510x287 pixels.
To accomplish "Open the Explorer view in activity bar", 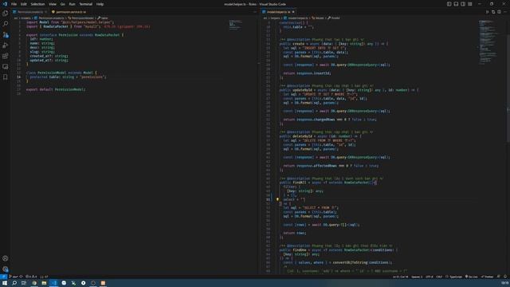I will (6, 14).
